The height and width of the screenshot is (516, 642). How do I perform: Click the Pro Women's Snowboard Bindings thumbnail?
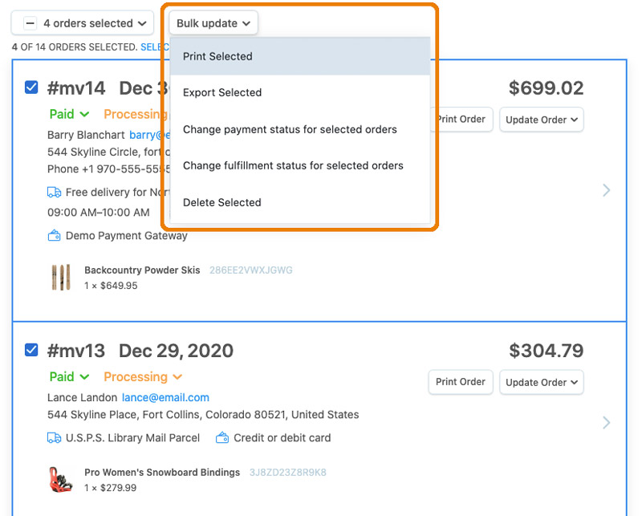pyautogui.click(x=61, y=479)
